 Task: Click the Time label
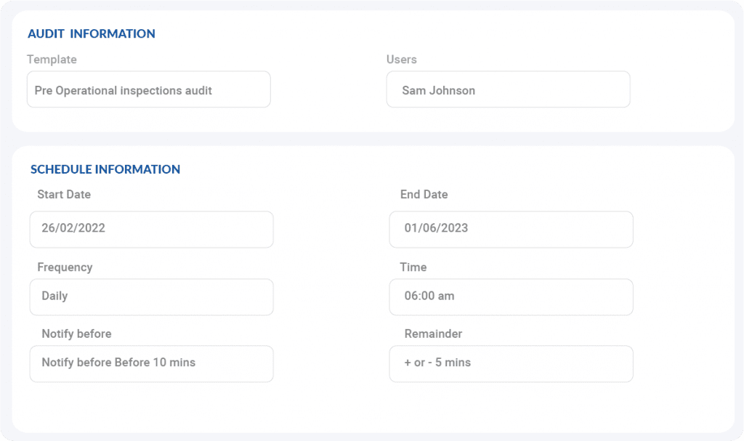(413, 267)
